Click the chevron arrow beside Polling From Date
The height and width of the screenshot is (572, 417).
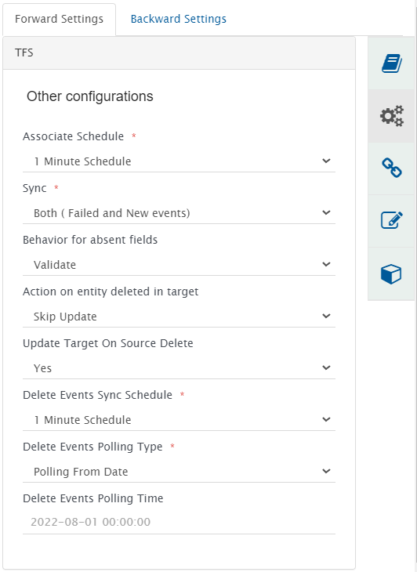[327, 472]
